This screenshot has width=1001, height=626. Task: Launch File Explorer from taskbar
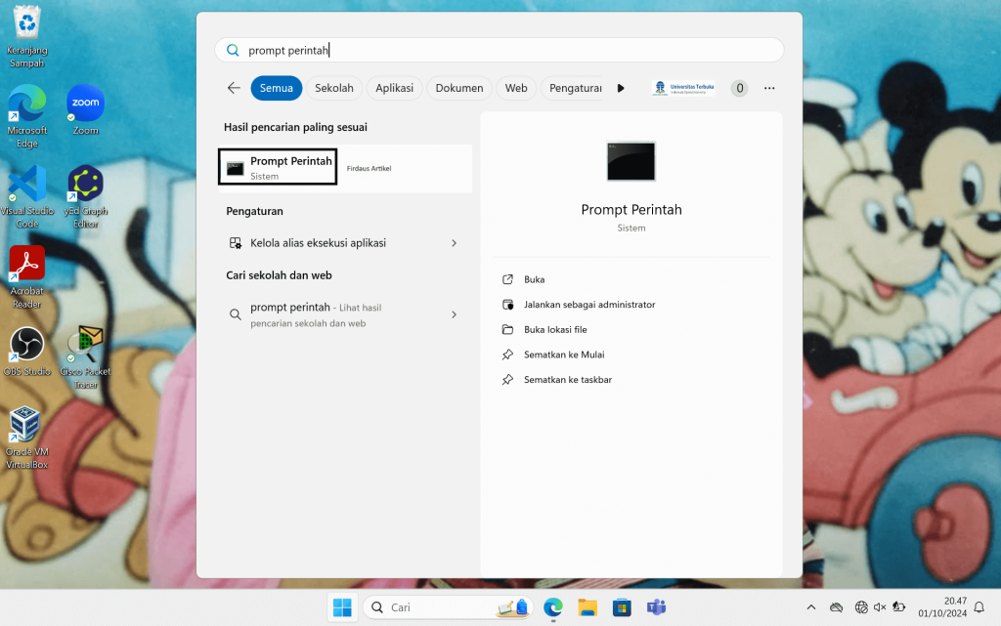click(587, 607)
